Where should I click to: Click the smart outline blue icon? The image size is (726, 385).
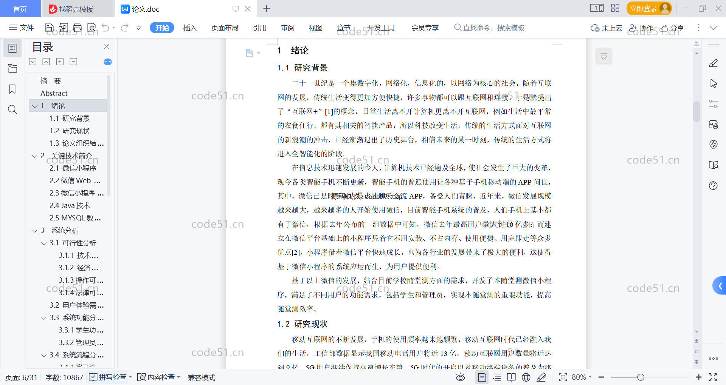108,62
